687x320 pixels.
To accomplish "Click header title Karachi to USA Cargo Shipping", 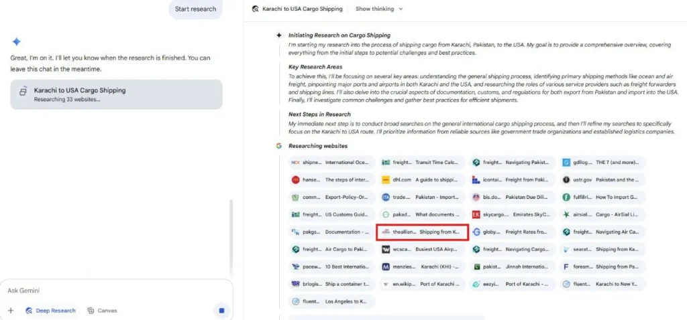I will [x=303, y=9].
